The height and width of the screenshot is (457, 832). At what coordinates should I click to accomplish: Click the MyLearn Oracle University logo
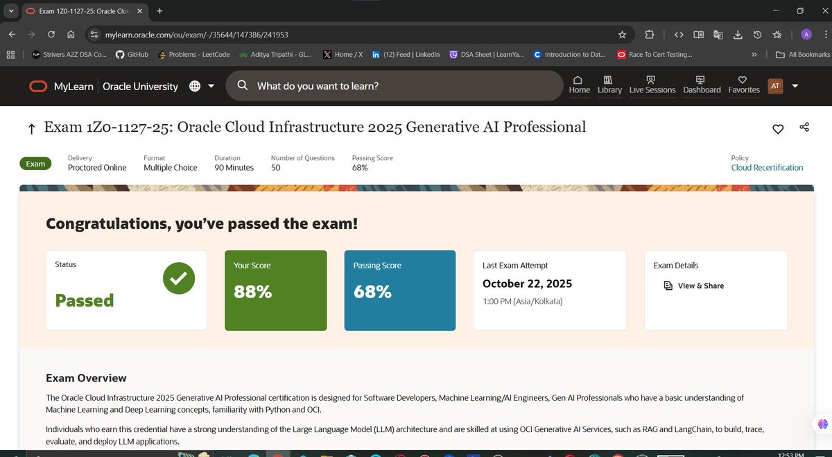pos(103,87)
